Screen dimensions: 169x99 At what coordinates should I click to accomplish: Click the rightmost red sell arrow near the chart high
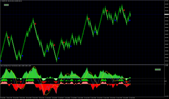(x=124, y=10)
